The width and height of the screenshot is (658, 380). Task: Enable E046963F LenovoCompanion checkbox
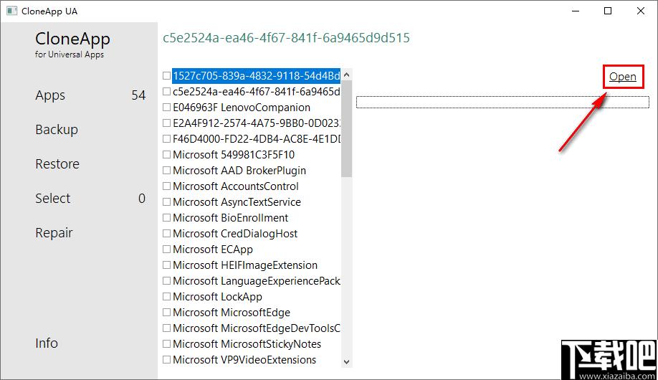tap(166, 107)
